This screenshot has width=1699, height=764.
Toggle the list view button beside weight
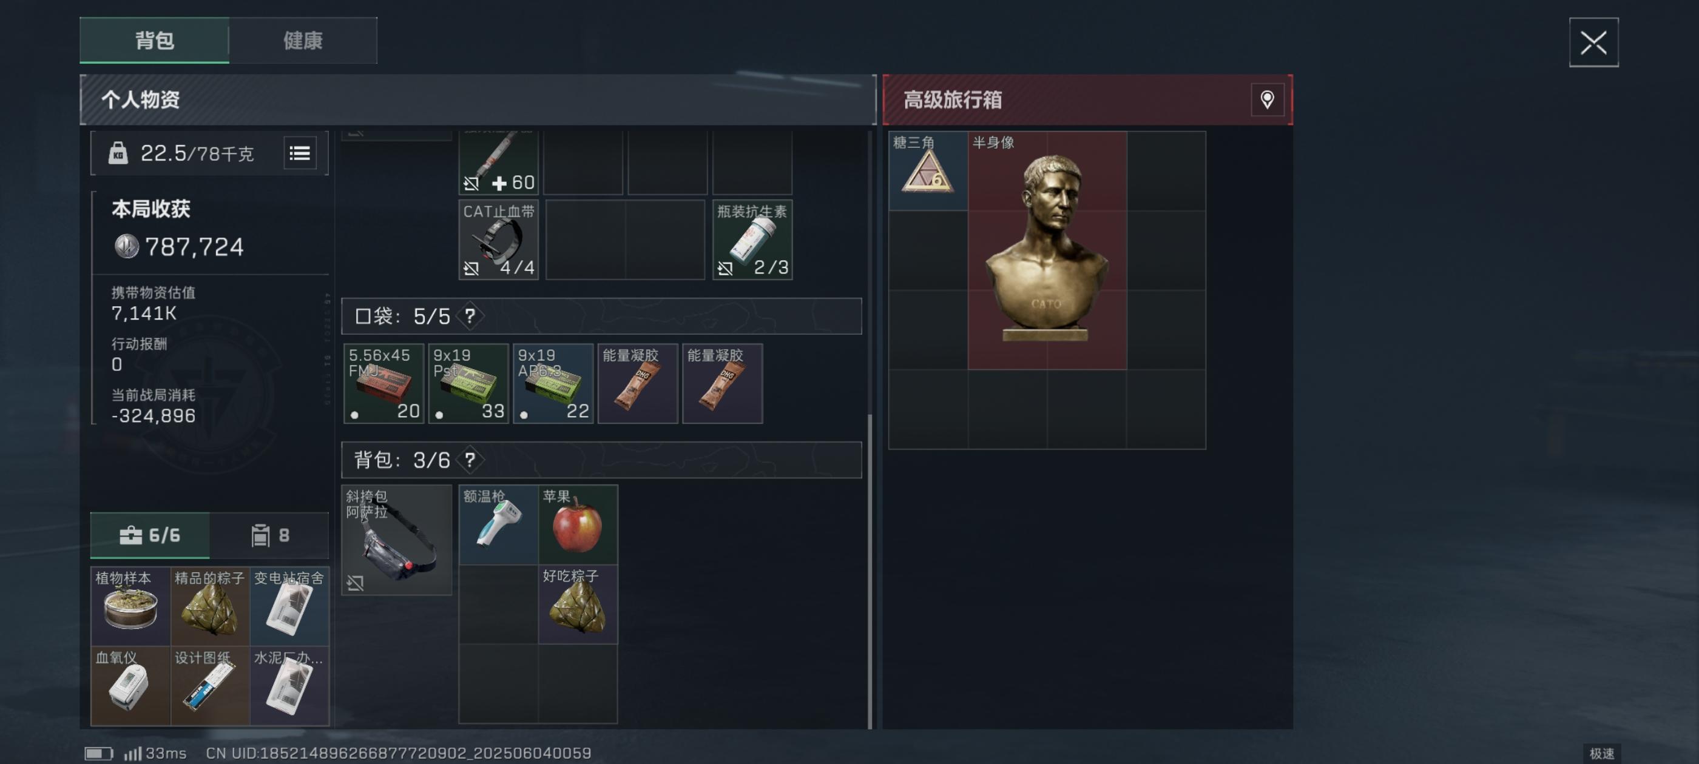300,153
